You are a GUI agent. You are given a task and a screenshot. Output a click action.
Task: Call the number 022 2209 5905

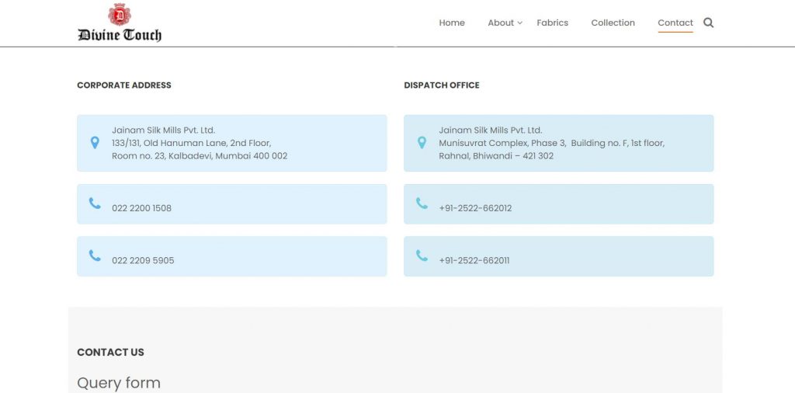click(143, 261)
